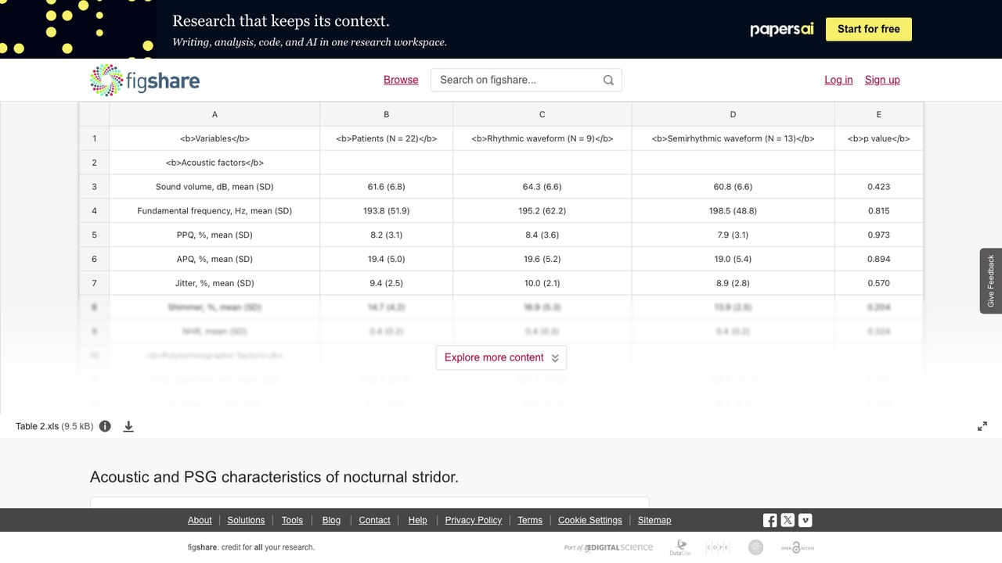1002x563 pixels.
Task: Click the cell 'Sound volume, dB, mean (SD)'
Action: point(214,187)
